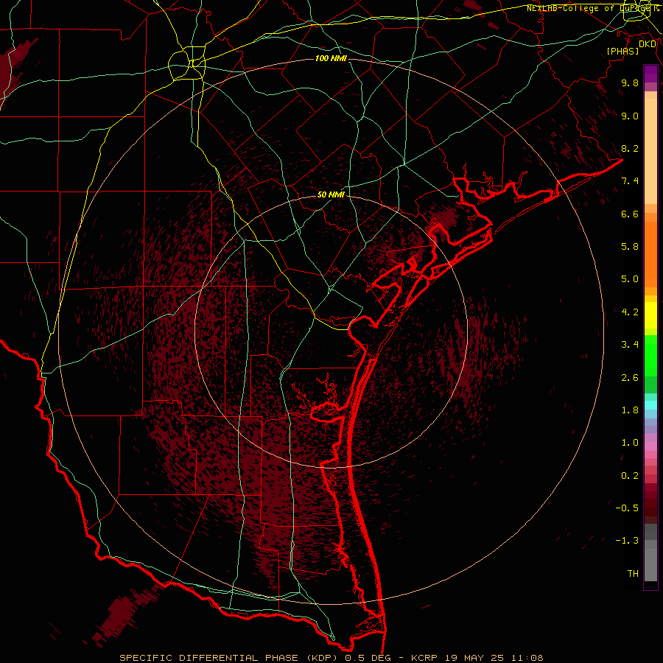The width and height of the screenshot is (663, 663).
Task: Select the 2.6 legend value
Action: (630, 378)
